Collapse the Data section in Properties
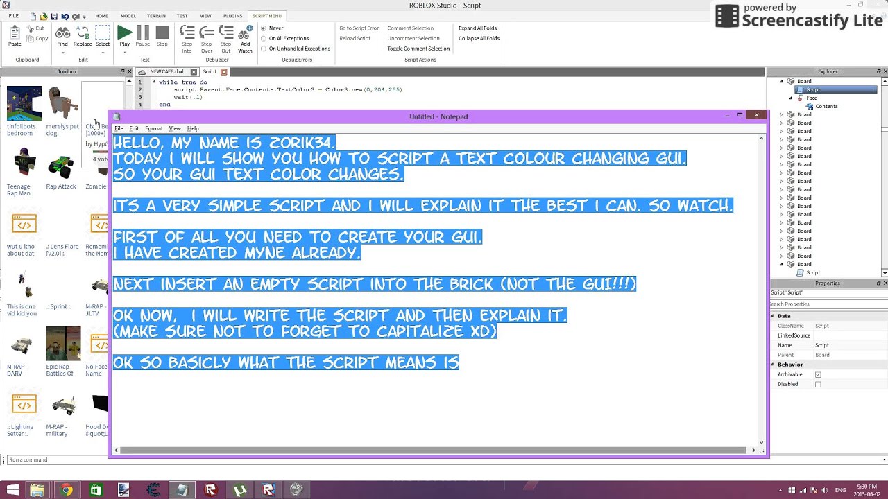Viewport: 888px width, 499px height. pos(773,316)
